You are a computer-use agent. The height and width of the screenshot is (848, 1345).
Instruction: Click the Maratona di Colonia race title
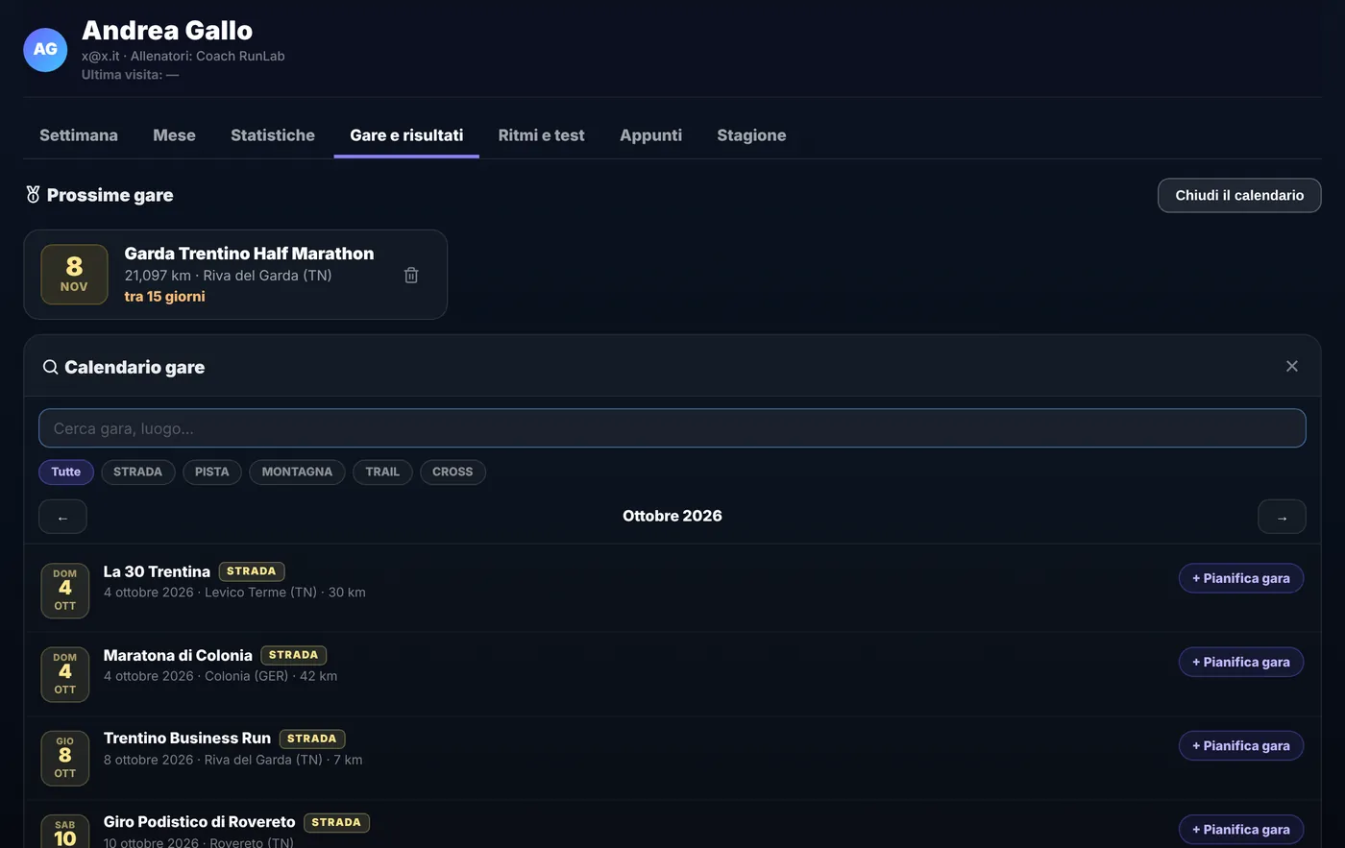(178, 655)
